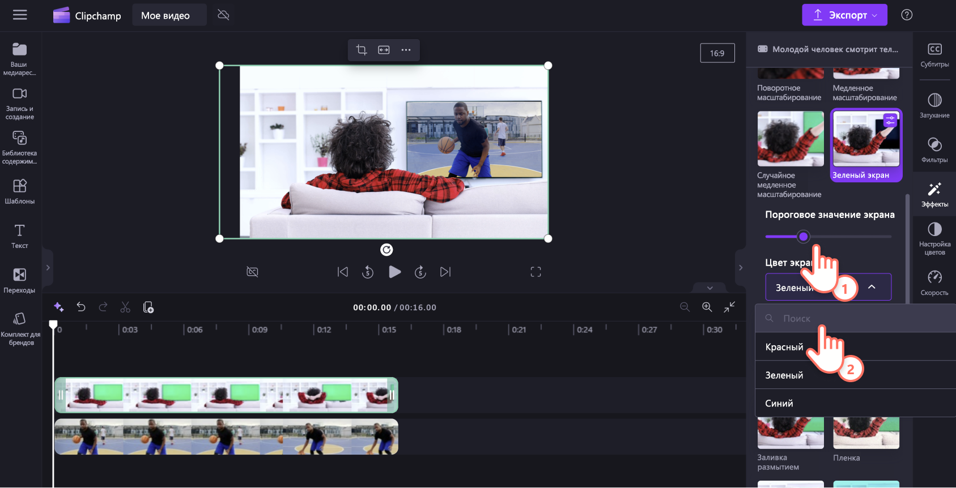Collapse the left sidebar panel arrow
The image size is (956, 488).
[48, 268]
